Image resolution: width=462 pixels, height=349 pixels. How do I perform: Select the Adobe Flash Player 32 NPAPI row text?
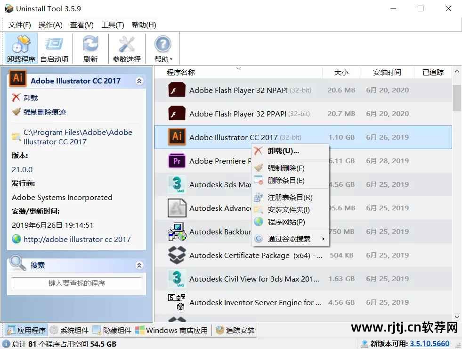[250, 90]
